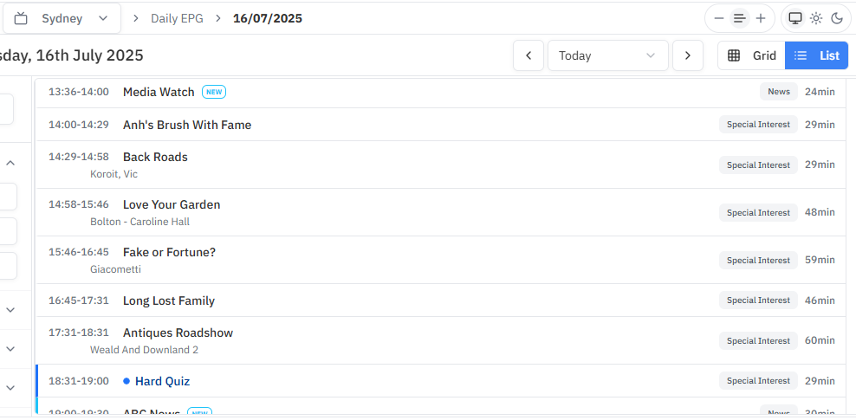Click Special Interest tag on Love Your Garden
Image resolution: width=856 pixels, height=420 pixels.
(x=758, y=212)
